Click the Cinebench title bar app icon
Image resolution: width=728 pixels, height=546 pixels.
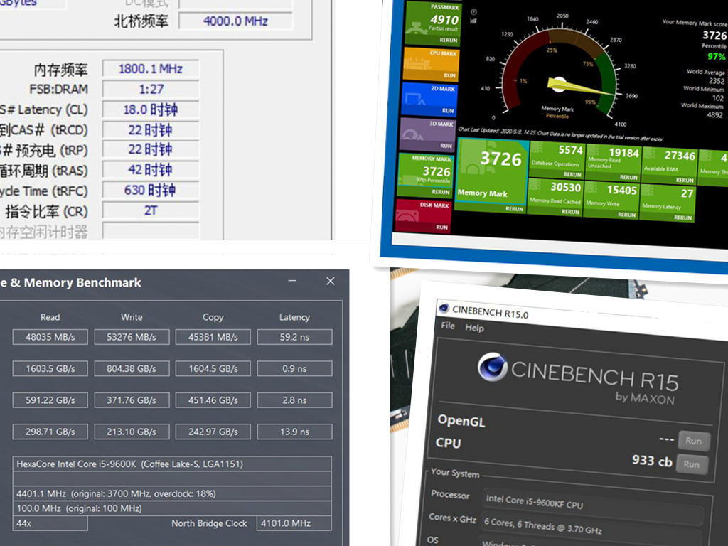pos(444,308)
